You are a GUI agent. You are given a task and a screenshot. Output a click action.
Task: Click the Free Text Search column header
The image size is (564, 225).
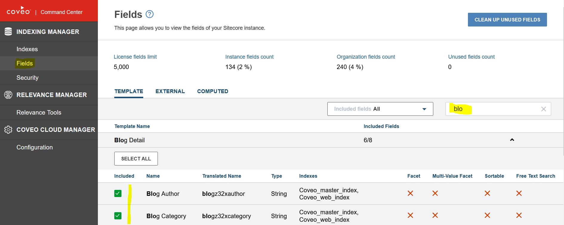click(536, 176)
